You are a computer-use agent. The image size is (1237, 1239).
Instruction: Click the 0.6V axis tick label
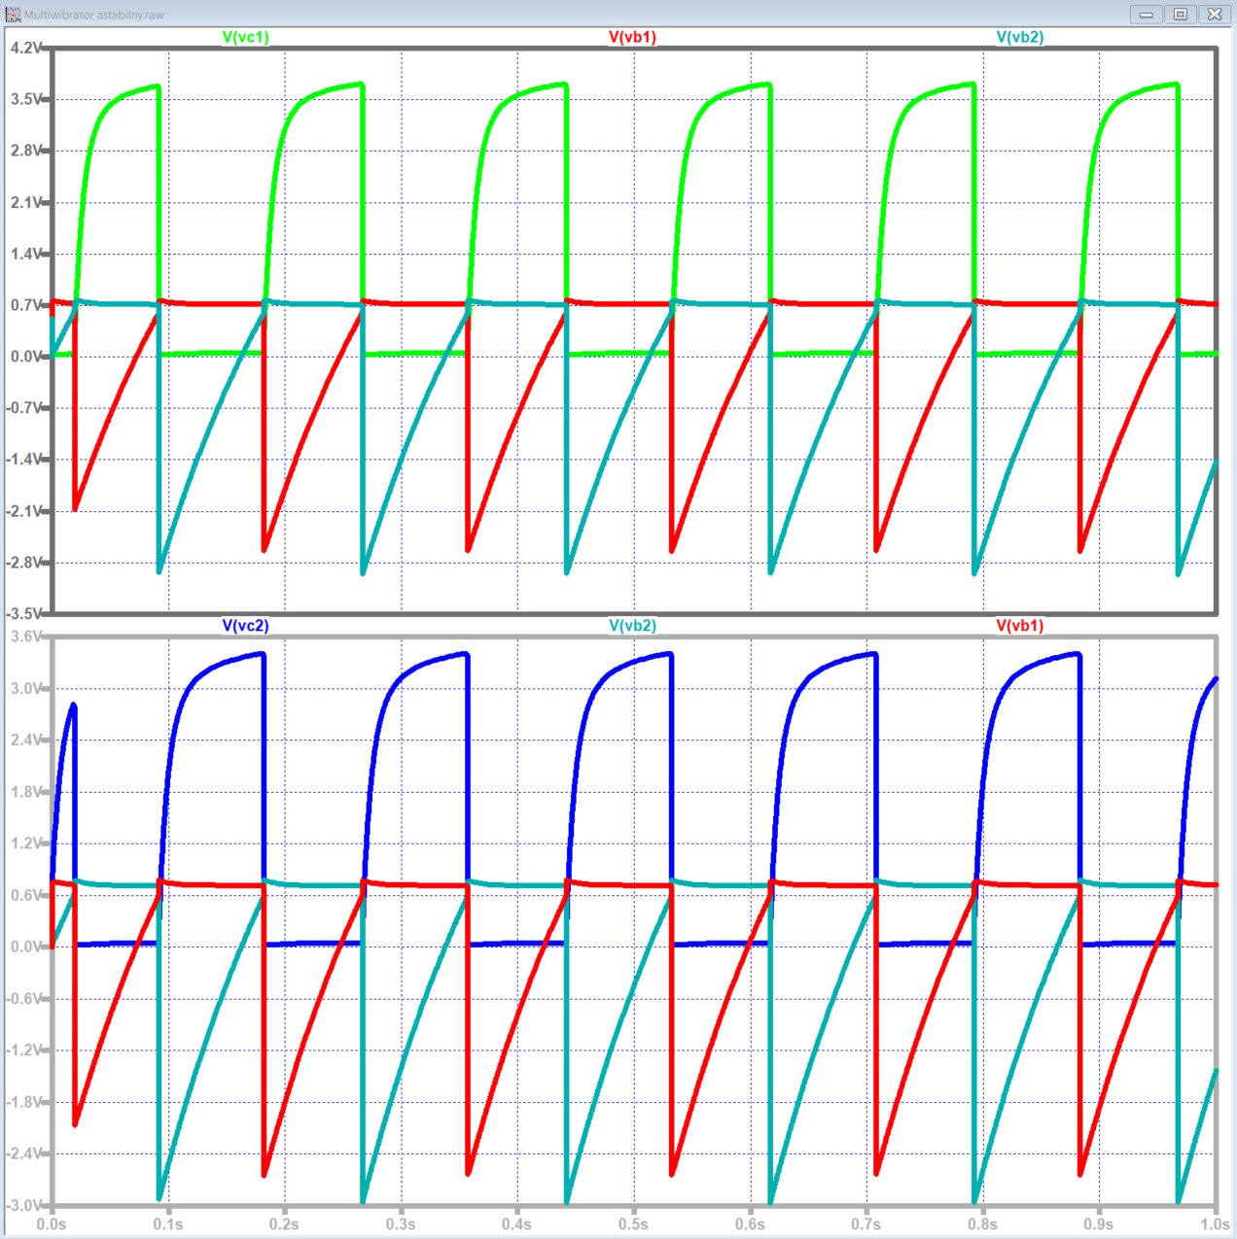[26, 895]
